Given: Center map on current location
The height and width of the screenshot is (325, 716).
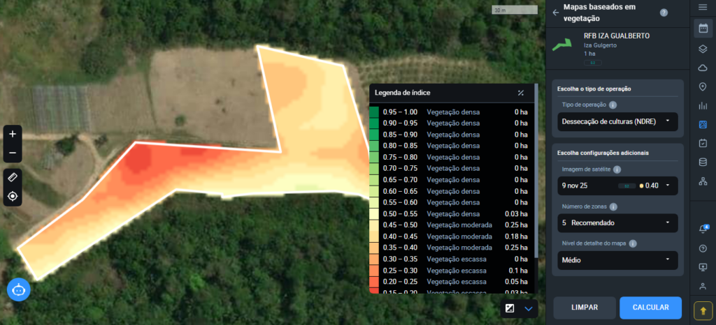Looking at the screenshot, I should coord(13,196).
